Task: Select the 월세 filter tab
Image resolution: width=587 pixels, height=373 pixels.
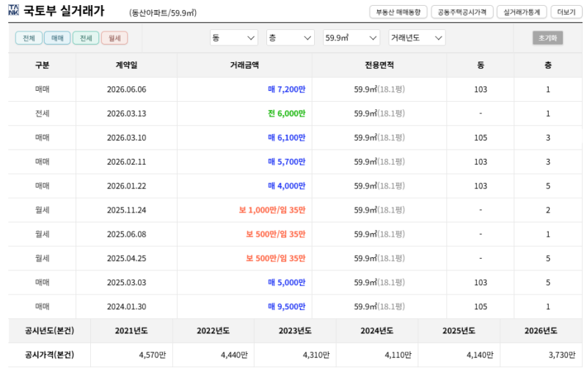Action: (114, 38)
